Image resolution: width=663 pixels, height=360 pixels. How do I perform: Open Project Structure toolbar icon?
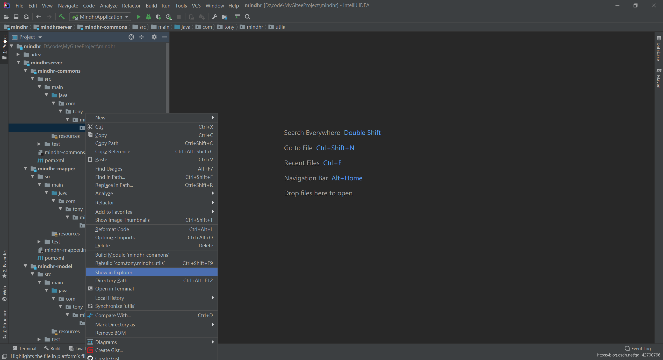[x=225, y=17]
